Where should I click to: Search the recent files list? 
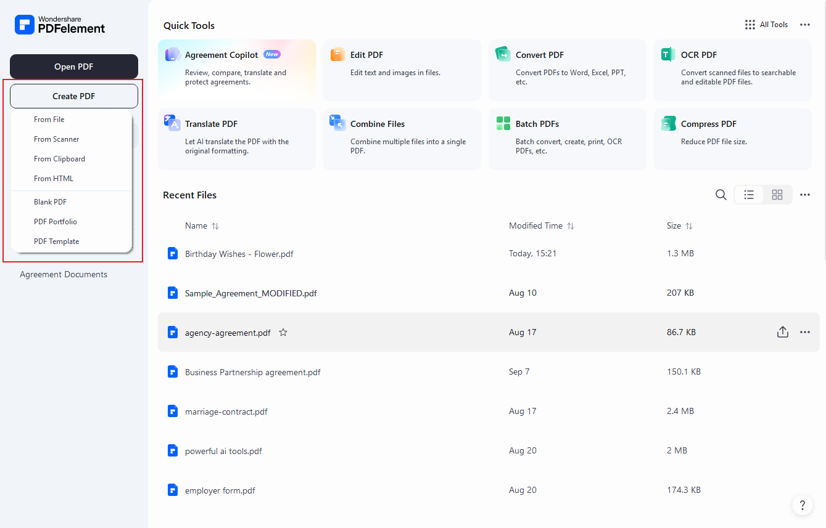pos(721,195)
